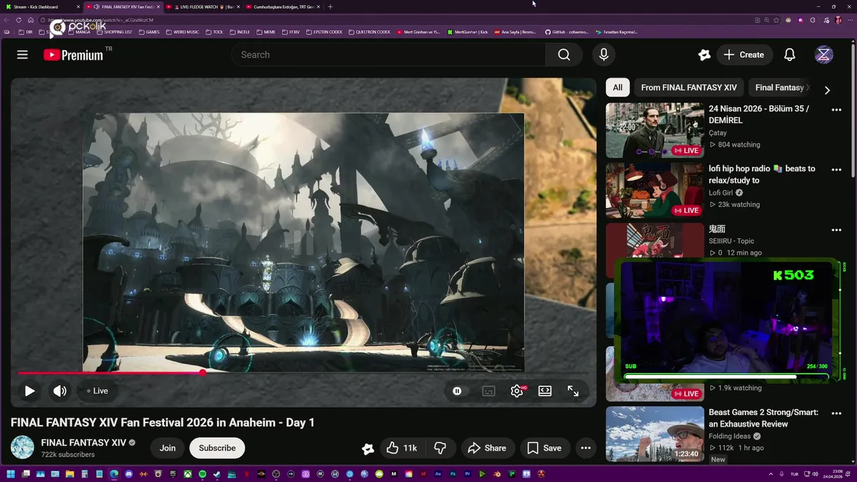Share the Fan Festival video
This screenshot has height=482, width=857.
pos(487,448)
